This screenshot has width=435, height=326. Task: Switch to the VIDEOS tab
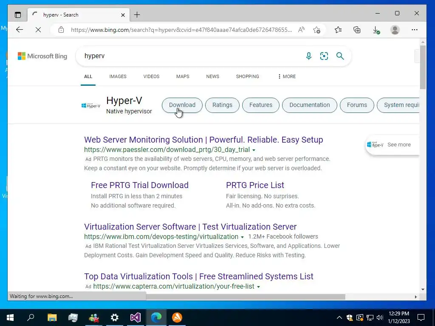pyautogui.click(x=152, y=76)
